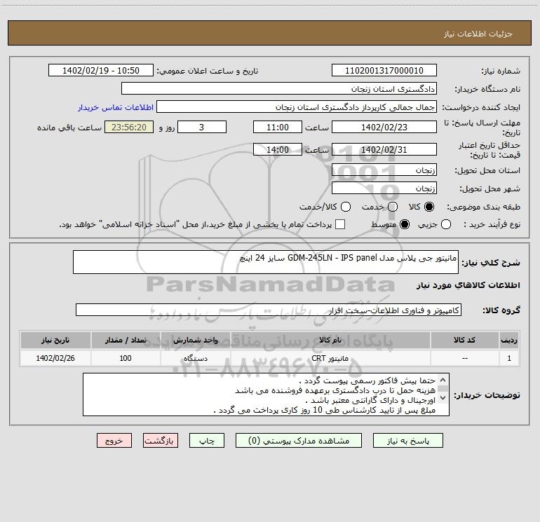Click the goods group field 'کامپیوتر و فناوری اطلاعات'
This screenshot has height=522, width=540.
tap(269, 310)
